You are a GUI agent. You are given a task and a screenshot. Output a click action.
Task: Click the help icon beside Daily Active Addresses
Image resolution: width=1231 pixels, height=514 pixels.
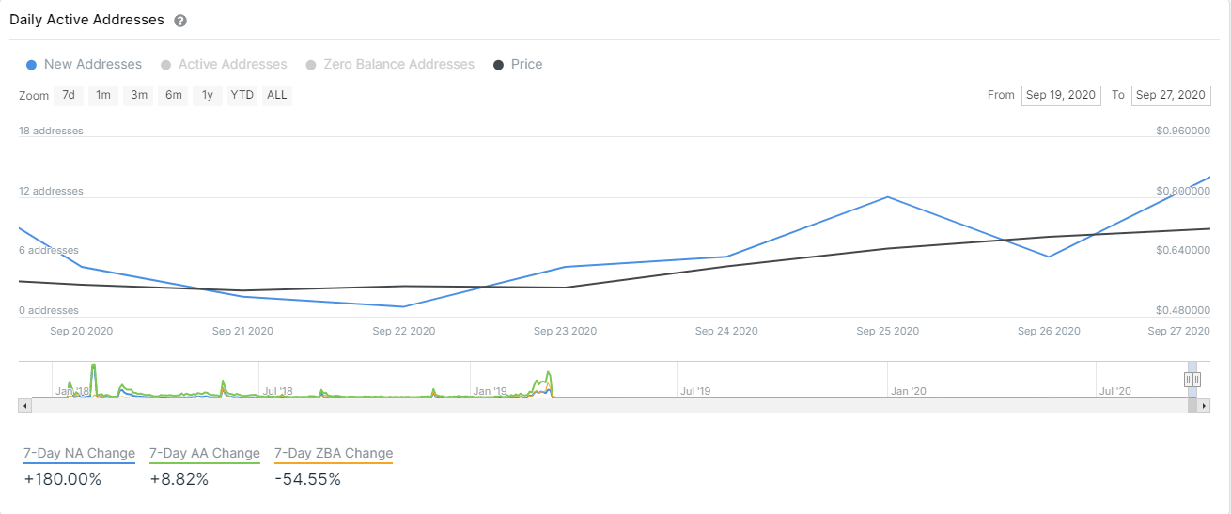point(180,21)
